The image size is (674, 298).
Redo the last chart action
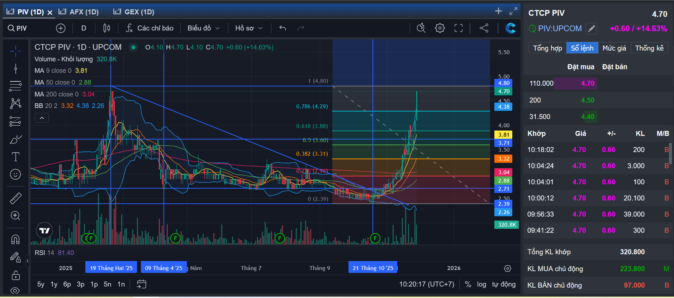[x=301, y=28]
